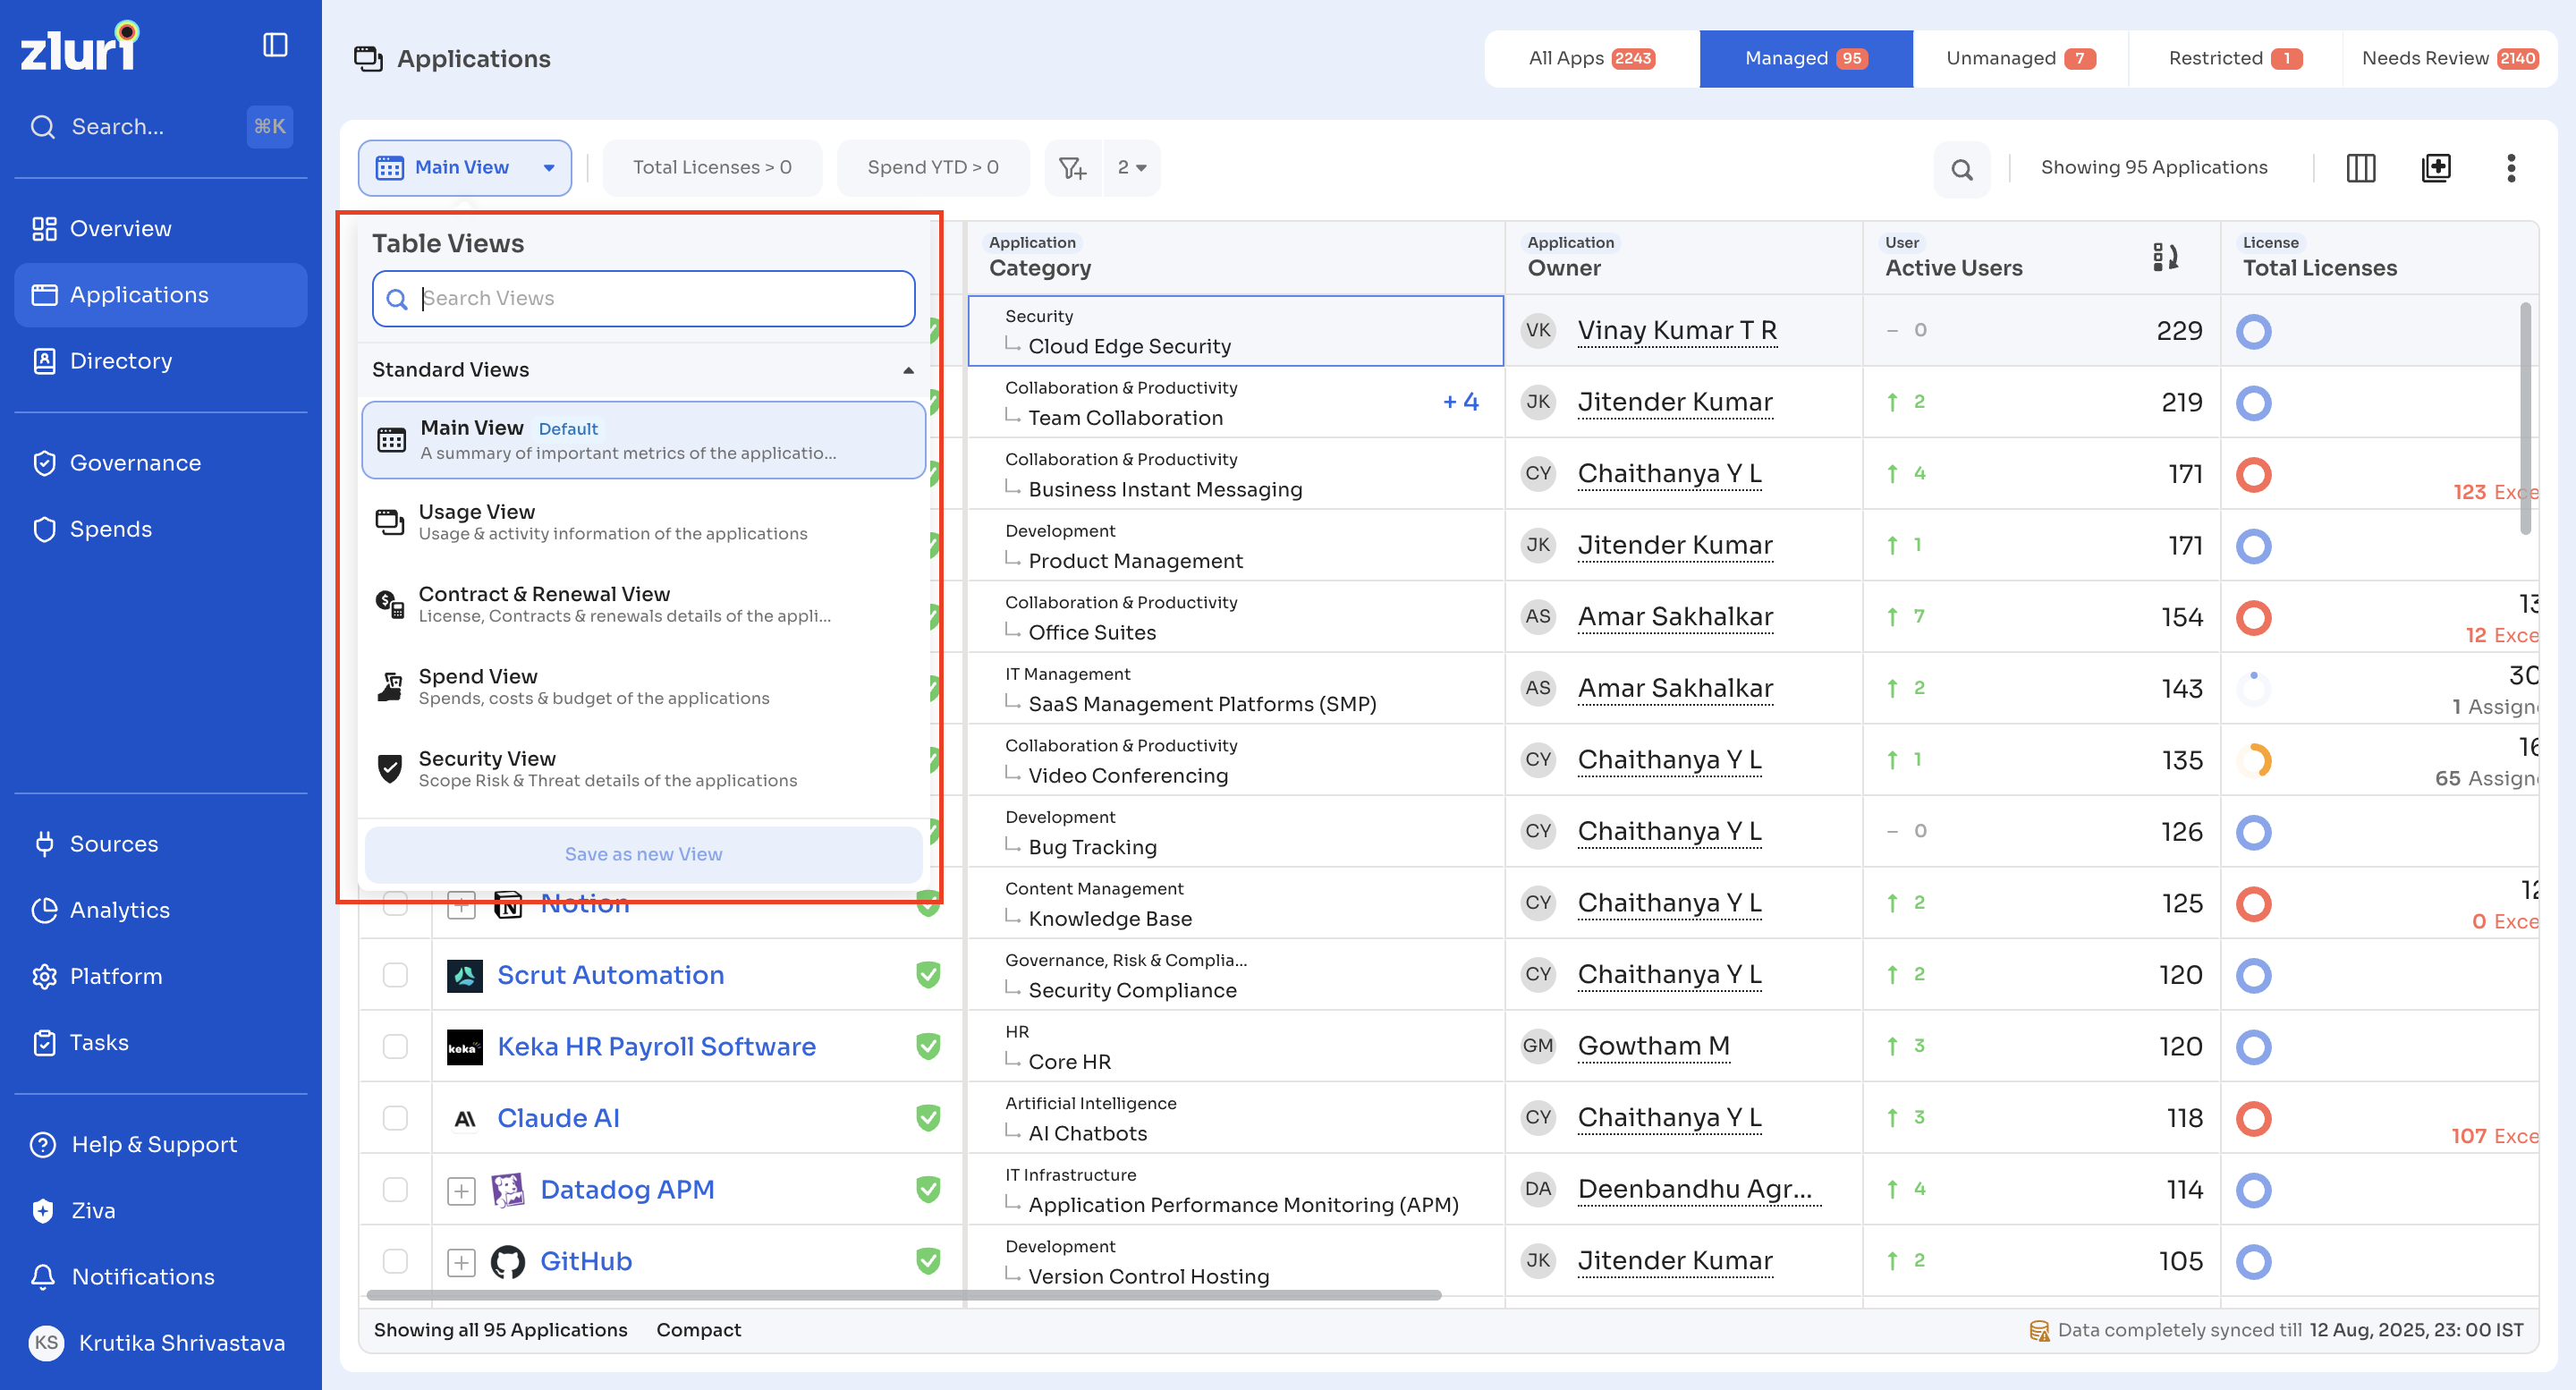Click the Notion app logo
2576x1390 pixels.
click(508, 904)
